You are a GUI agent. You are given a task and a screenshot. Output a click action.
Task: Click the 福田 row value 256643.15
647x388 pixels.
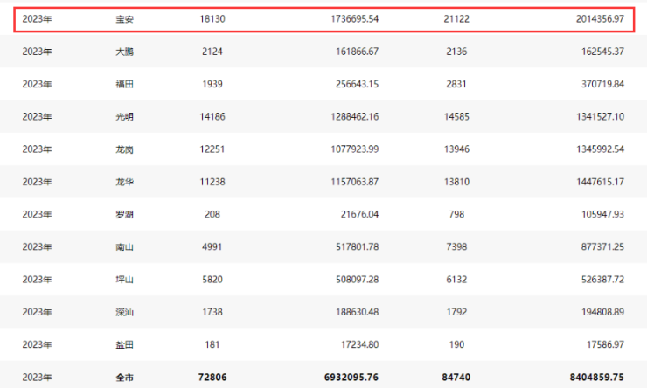(x=351, y=84)
